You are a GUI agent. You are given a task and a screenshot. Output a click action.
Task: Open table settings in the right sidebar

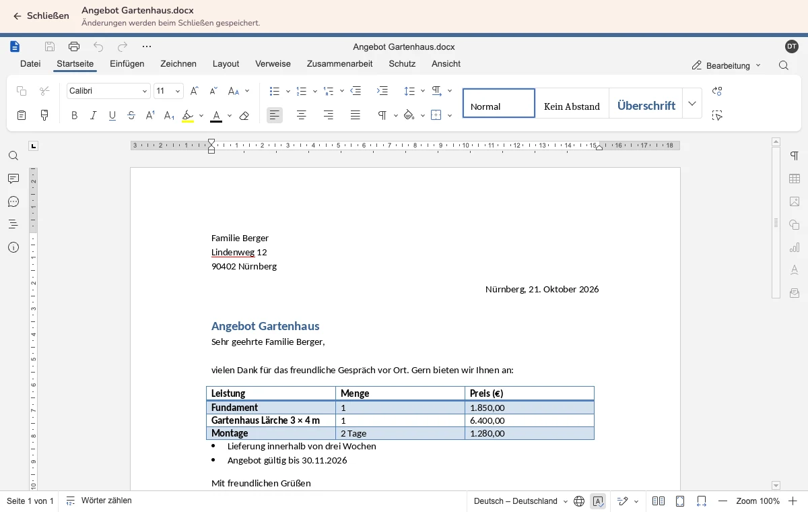tap(795, 179)
